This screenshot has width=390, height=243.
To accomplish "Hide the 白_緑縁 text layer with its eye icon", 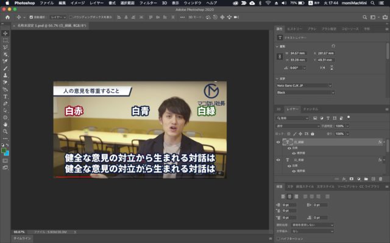I will click(x=278, y=142).
